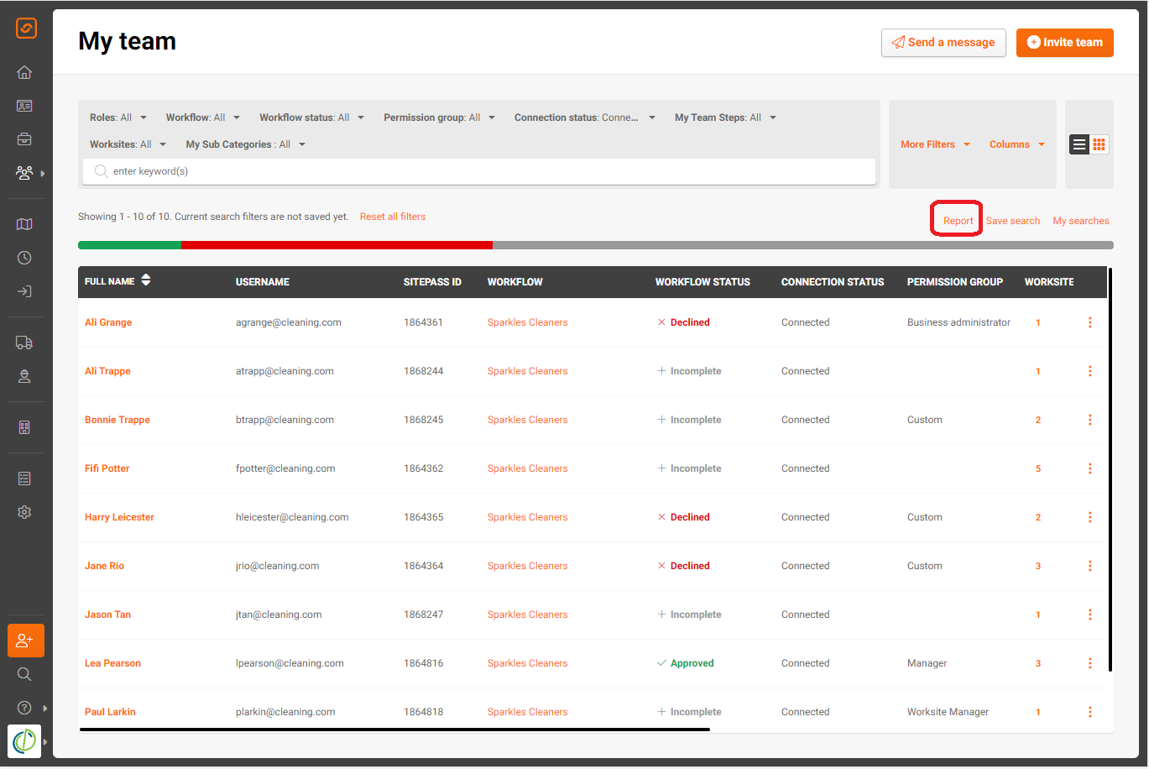This screenshot has width=1149, height=769.
Task: Open the clock history icon in sidebar
Action: tap(24, 258)
